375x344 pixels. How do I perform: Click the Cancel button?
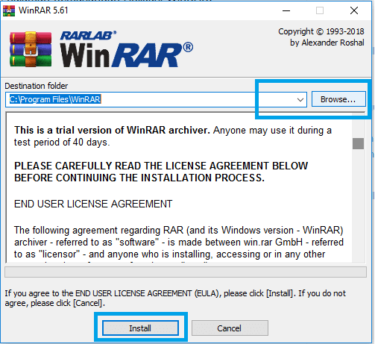230,328
